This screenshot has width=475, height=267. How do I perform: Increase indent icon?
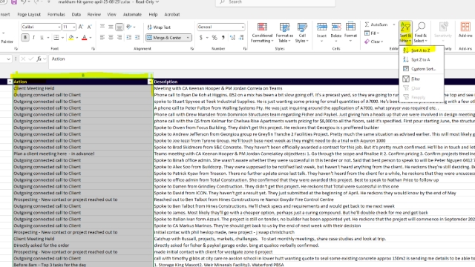coord(137,38)
